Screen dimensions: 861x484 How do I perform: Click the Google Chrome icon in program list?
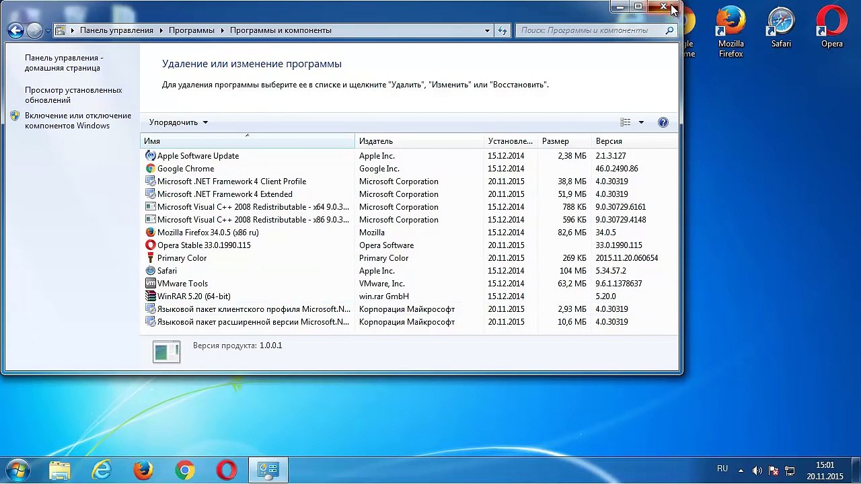pyautogui.click(x=151, y=169)
